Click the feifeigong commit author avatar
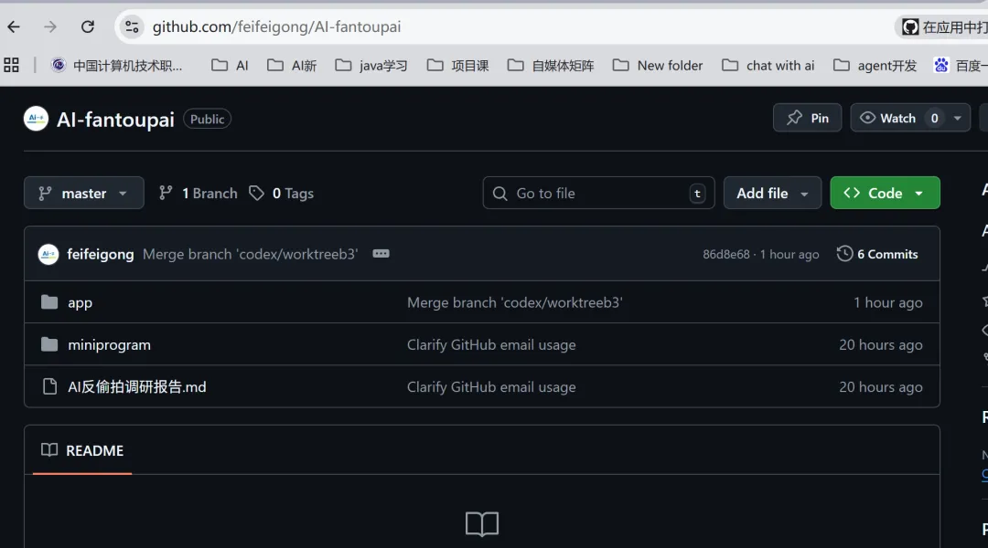This screenshot has width=988, height=548. [48, 254]
